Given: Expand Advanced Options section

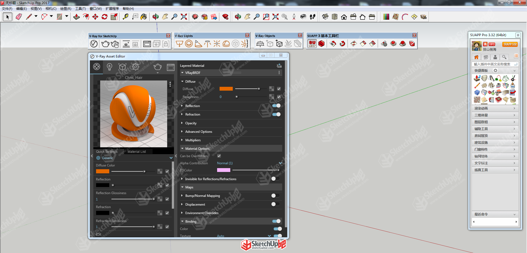Looking at the screenshot, I should [x=182, y=132].
